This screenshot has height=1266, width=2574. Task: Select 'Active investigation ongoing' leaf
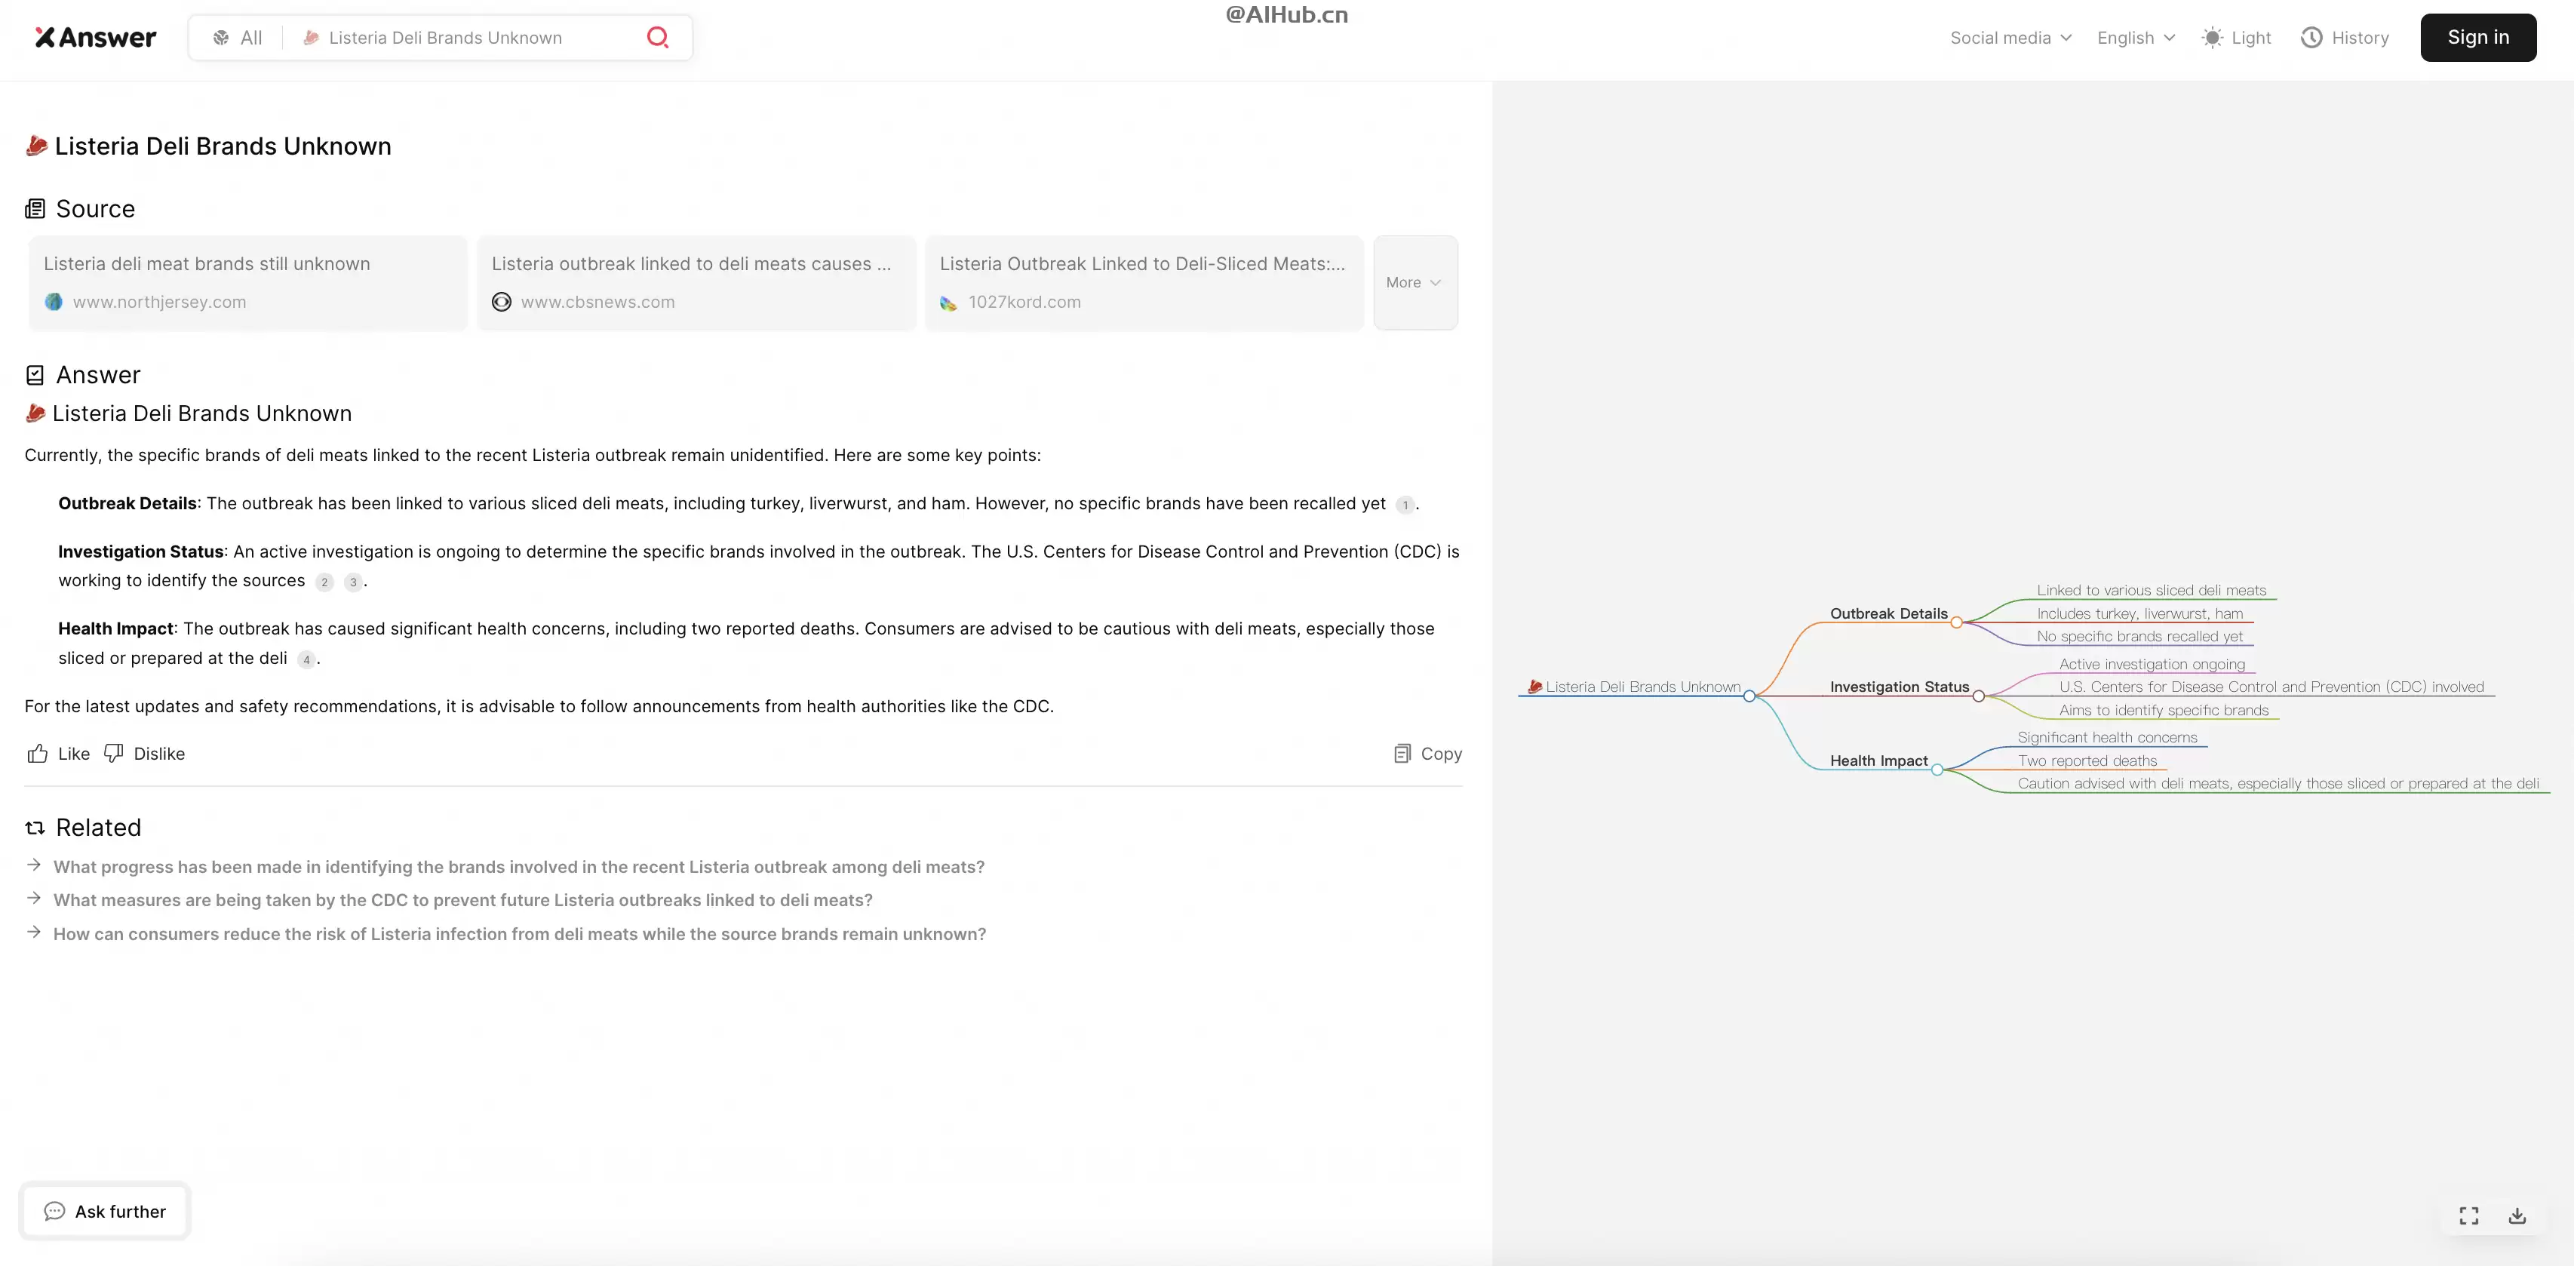pos(2152,665)
